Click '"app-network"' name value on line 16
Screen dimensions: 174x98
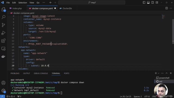click(39, 53)
